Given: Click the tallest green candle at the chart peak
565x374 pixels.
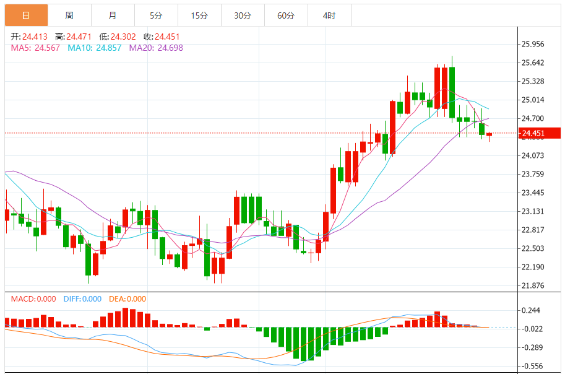Looking at the screenshot, I should pos(452,92).
